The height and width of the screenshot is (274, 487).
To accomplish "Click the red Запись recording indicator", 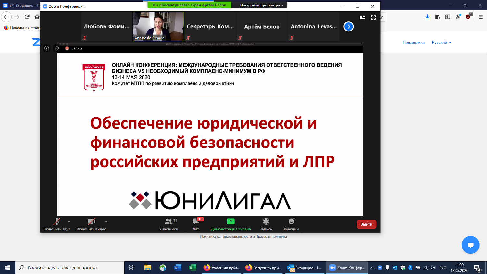I will pos(74,48).
